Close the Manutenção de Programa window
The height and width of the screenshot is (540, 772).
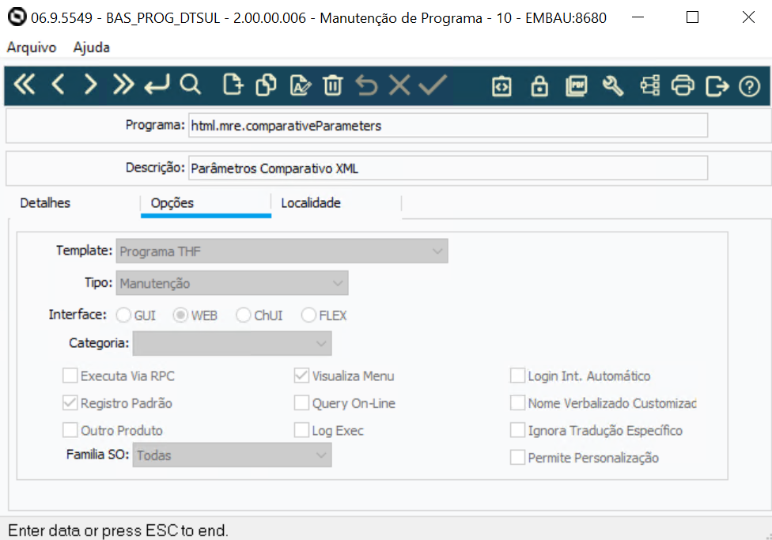[x=748, y=17]
